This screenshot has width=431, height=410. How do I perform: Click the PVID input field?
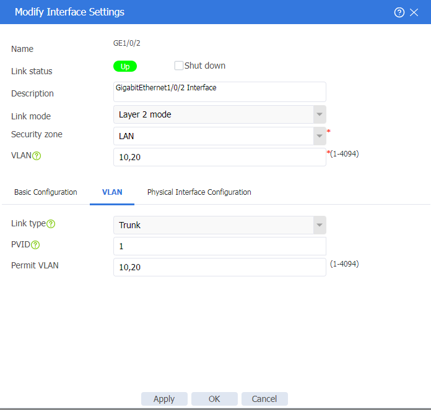[x=220, y=246]
